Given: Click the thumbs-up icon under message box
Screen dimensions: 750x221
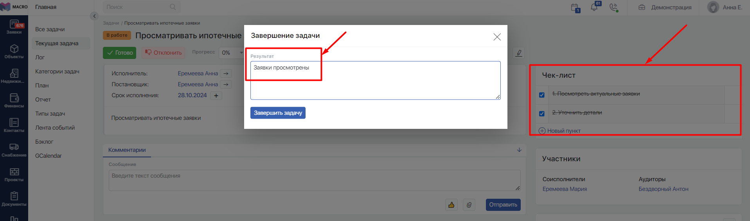Looking at the screenshot, I should (x=451, y=205).
